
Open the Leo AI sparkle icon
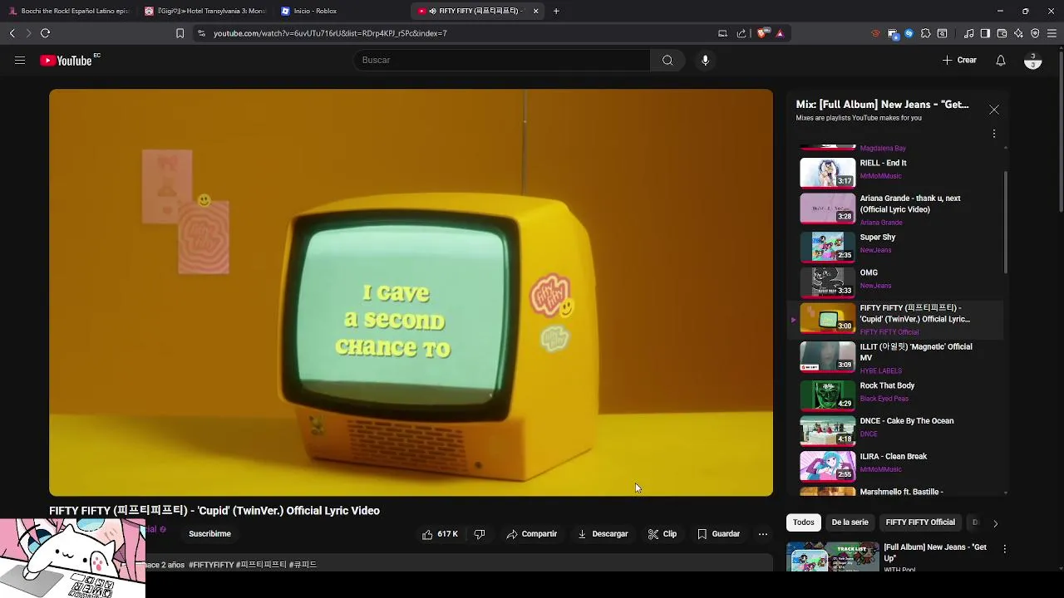point(1018,33)
